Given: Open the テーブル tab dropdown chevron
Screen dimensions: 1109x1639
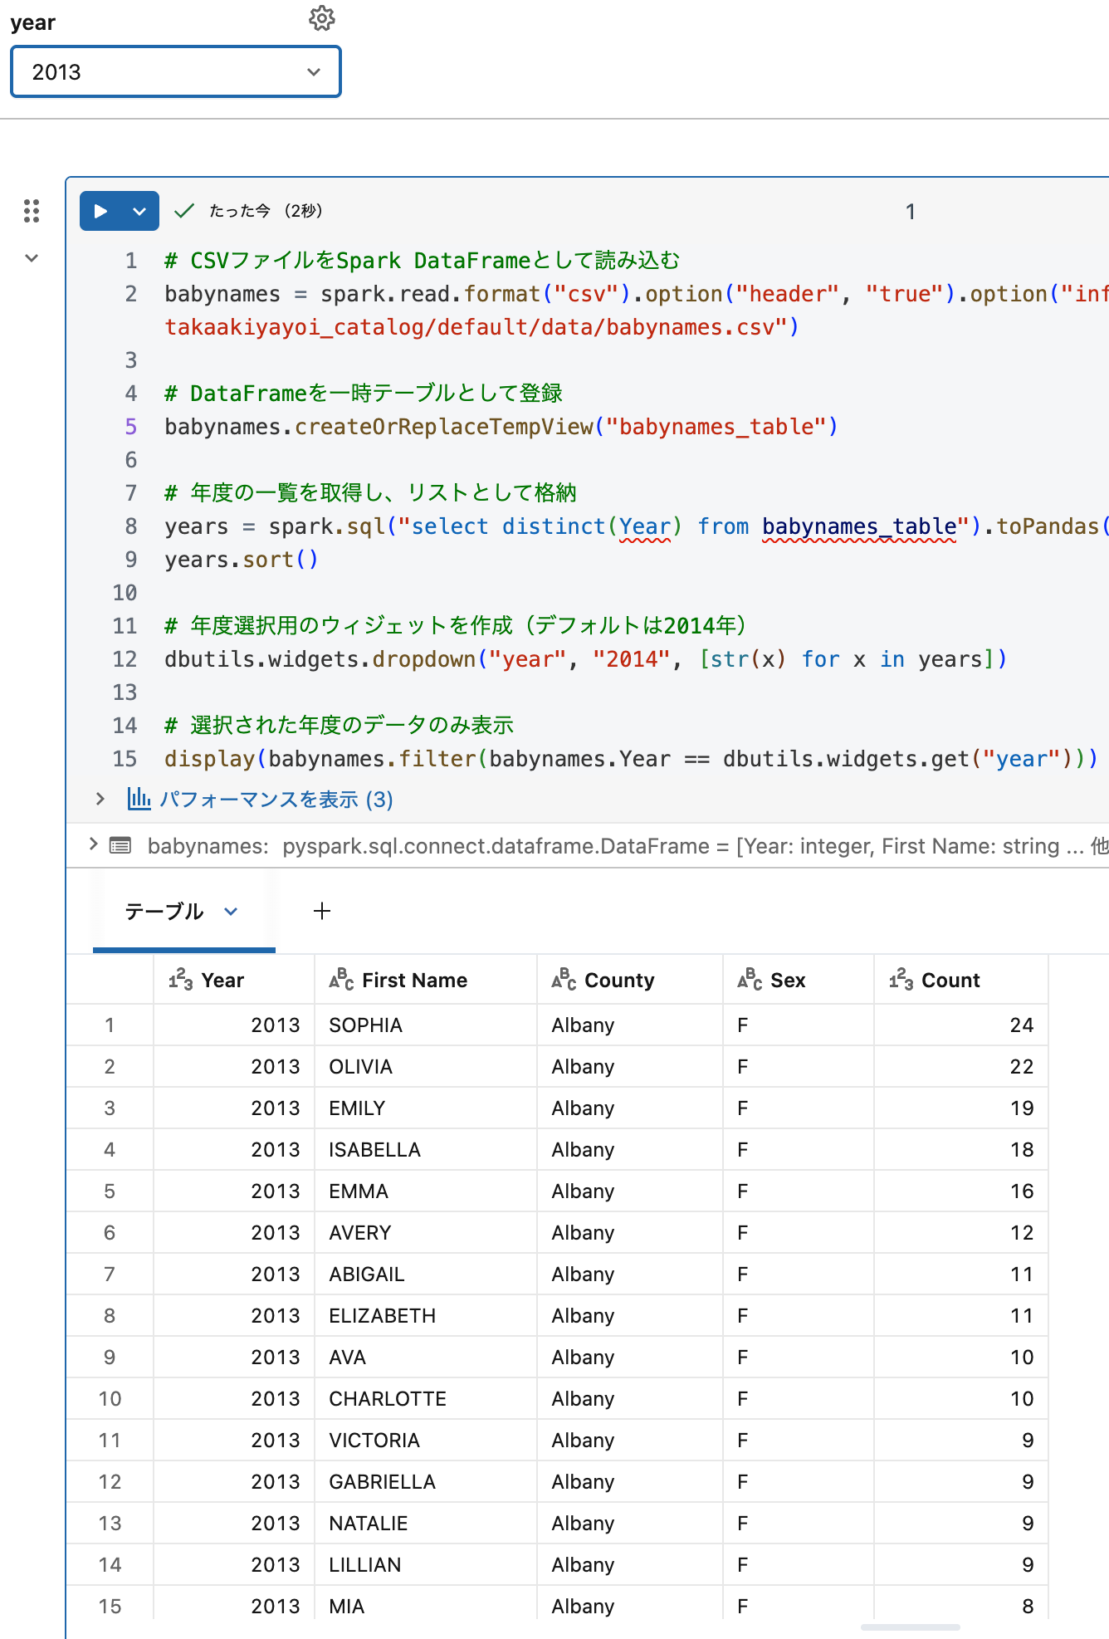Looking at the screenshot, I should (231, 912).
